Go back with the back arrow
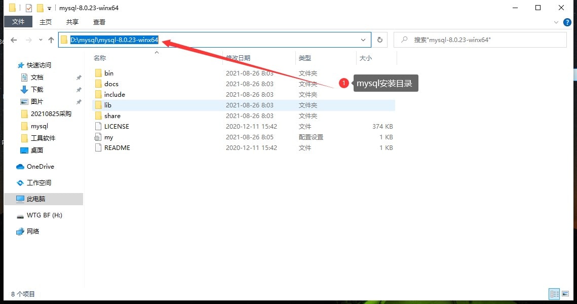The width and height of the screenshot is (577, 304). click(14, 40)
